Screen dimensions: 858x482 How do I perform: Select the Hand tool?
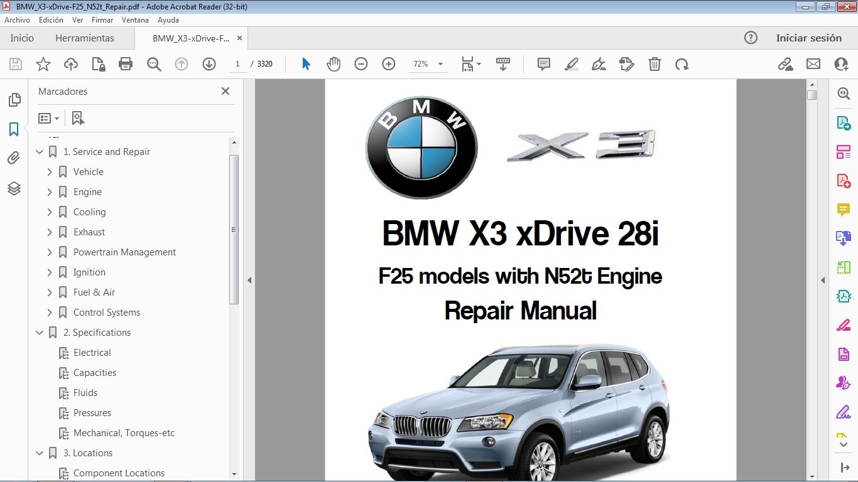334,63
